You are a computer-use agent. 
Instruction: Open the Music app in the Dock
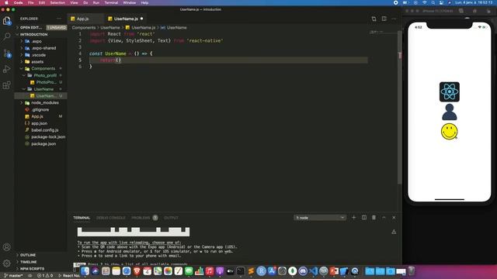pyautogui.click(x=210, y=271)
